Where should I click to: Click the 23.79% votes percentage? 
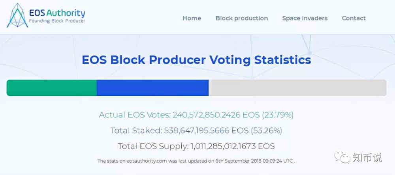(x=278, y=115)
